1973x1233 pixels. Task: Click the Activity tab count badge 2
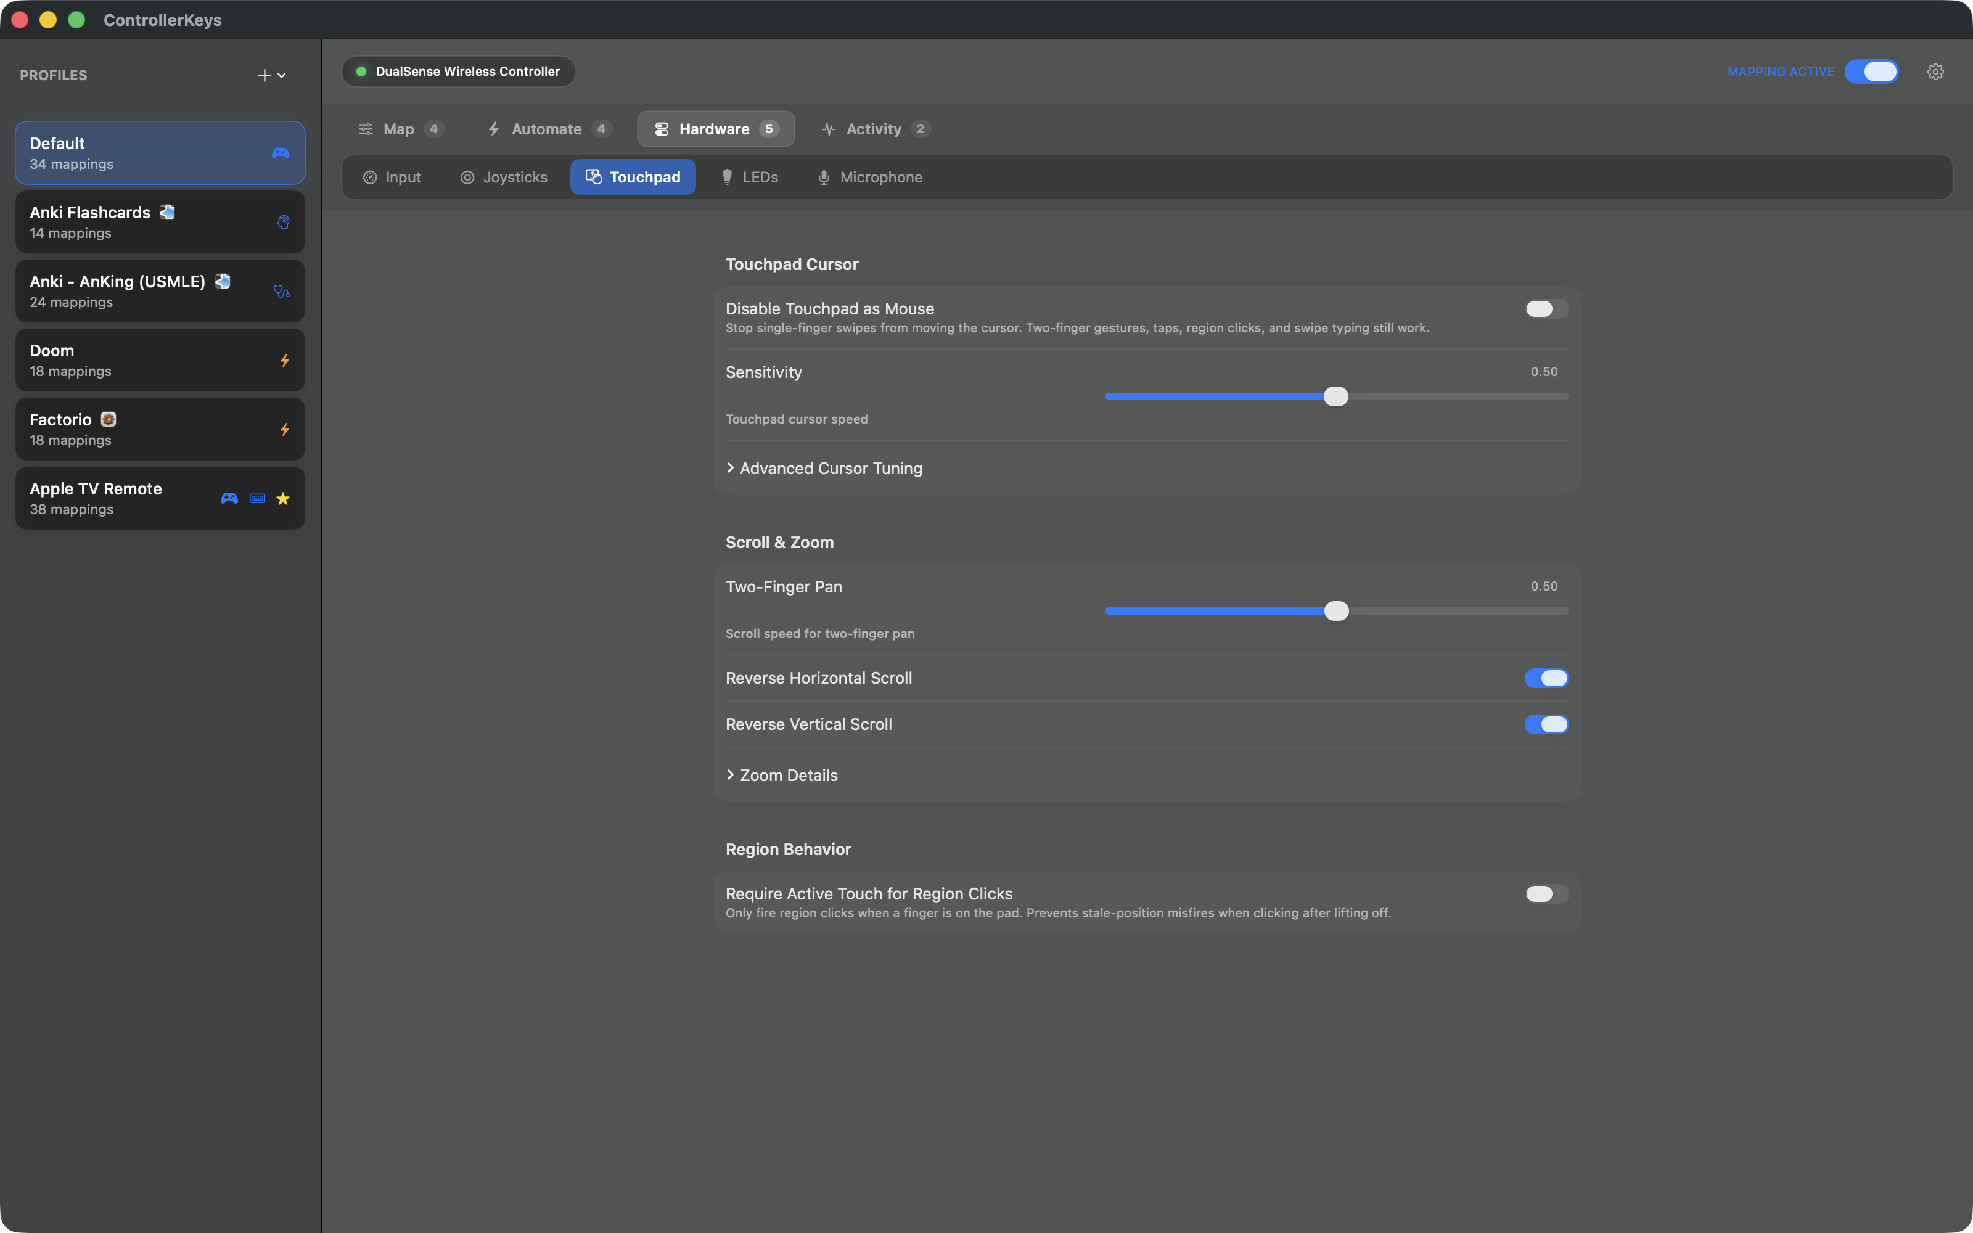click(921, 129)
